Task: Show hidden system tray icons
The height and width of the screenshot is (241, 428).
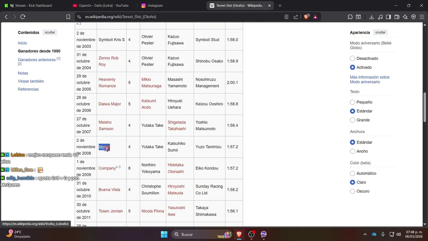Action: 365,234
